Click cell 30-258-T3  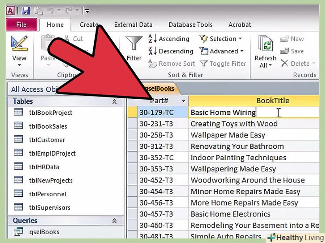[x=163, y=135]
